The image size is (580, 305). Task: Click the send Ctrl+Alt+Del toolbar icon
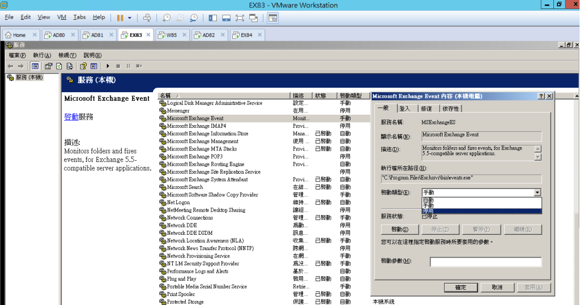point(147,18)
